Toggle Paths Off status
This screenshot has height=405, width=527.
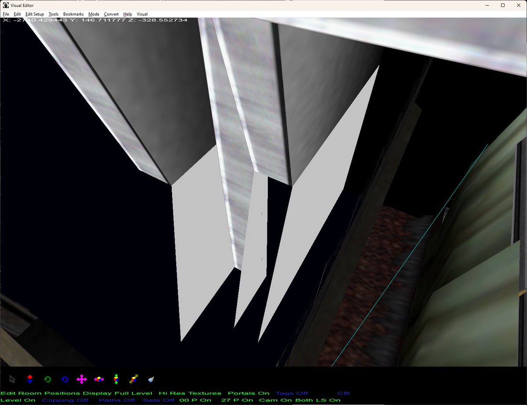click(117, 400)
